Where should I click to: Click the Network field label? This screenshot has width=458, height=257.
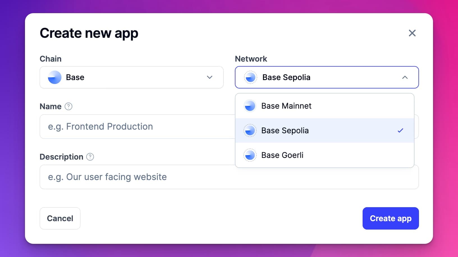pyautogui.click(x=251, y=59)
